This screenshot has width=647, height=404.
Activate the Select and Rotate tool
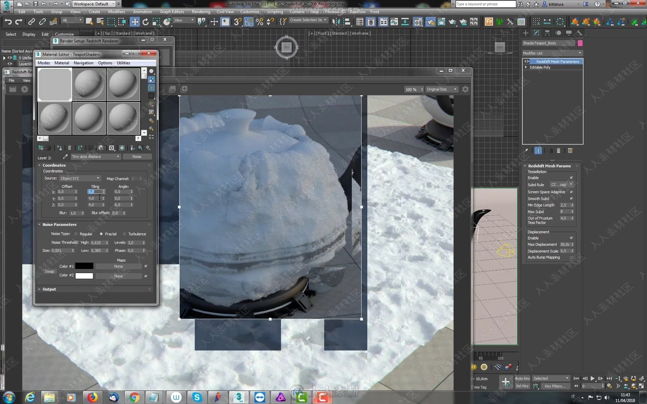(x=145, y=22)
